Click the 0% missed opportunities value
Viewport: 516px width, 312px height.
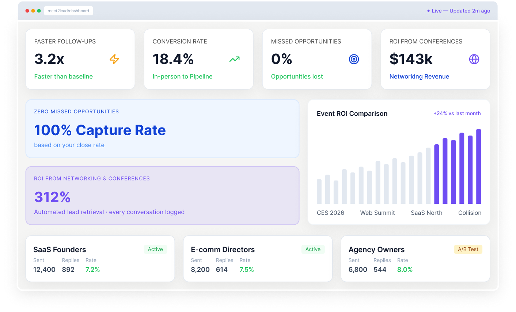[282, 59]
